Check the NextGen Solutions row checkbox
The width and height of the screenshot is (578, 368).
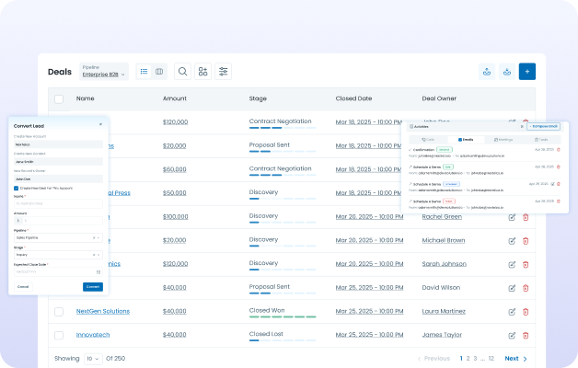click(59, 312)
